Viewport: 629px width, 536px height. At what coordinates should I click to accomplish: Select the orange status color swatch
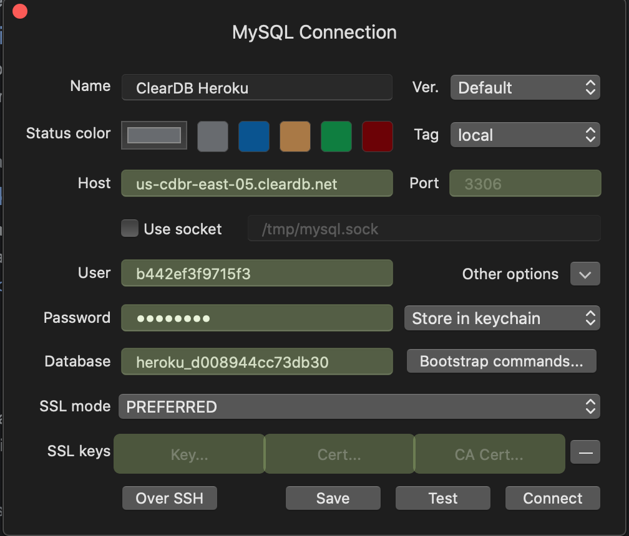coord(295,136)
